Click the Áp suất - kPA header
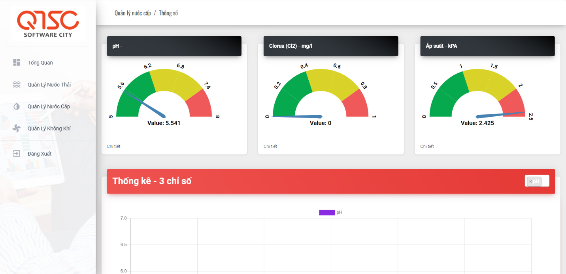This screenshot has height=274, width=566. (x=487, y=46)
